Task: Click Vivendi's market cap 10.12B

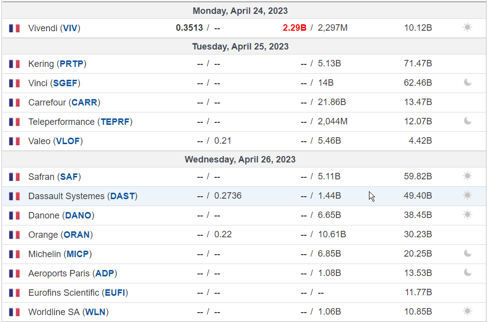Action: 418,28
